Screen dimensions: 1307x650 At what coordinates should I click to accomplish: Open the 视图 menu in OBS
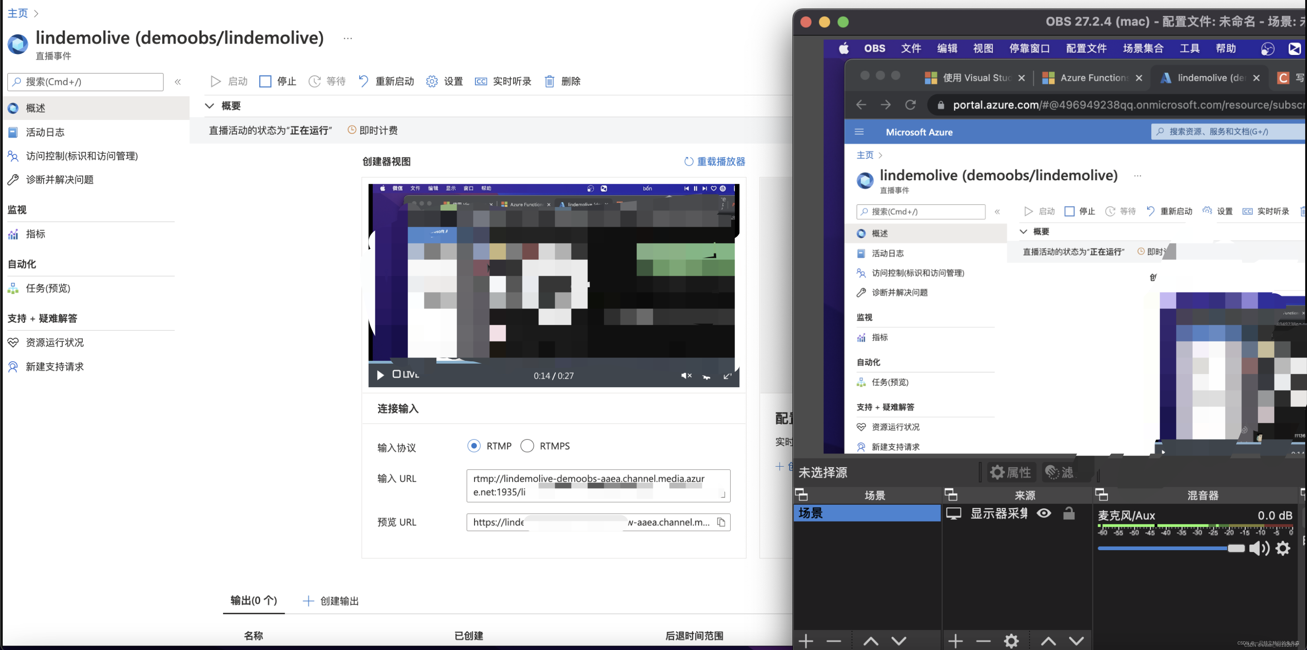[983, 49]
